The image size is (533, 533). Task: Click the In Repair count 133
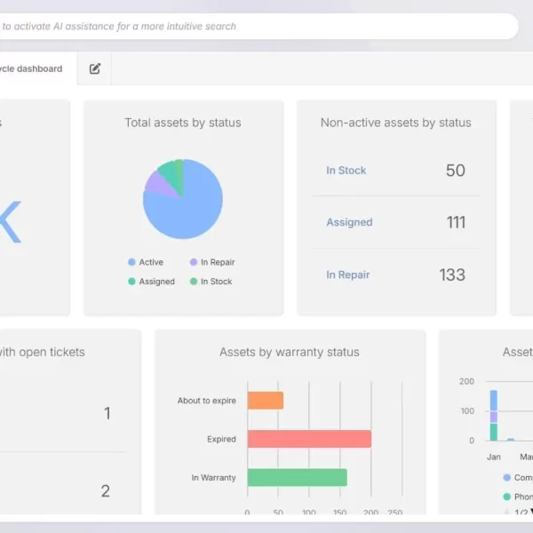pos(452,274)
